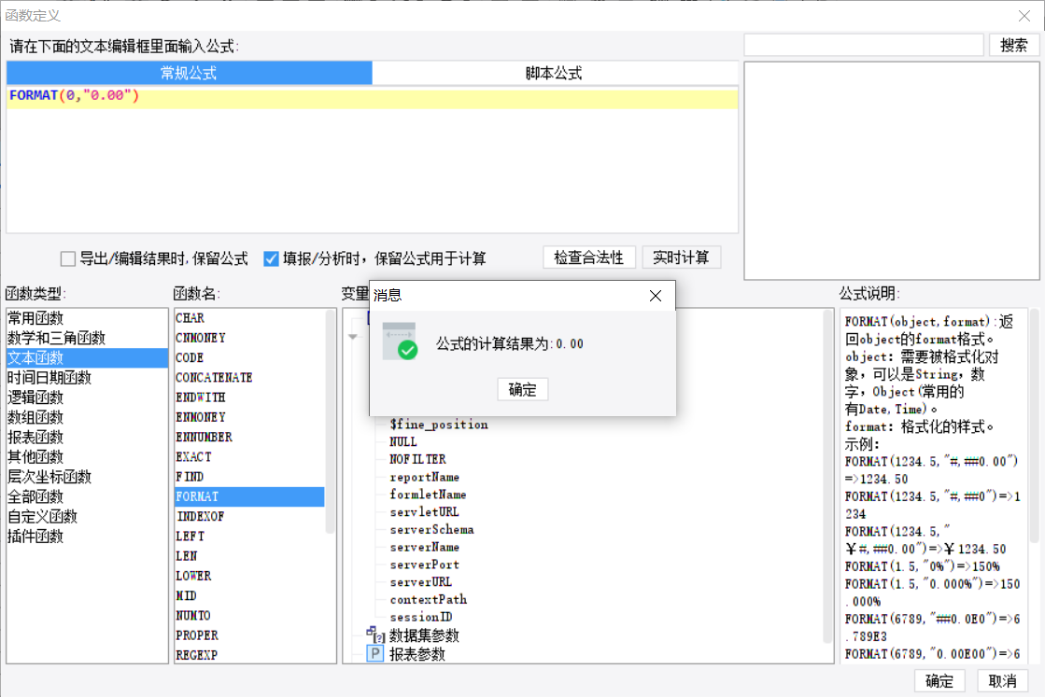Select ENDWITH function
This screenshot has height=697, width=1045.
click(249, 397)
